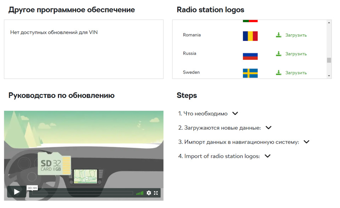Click scroll down arrow in logos list

tap(329, 76)
